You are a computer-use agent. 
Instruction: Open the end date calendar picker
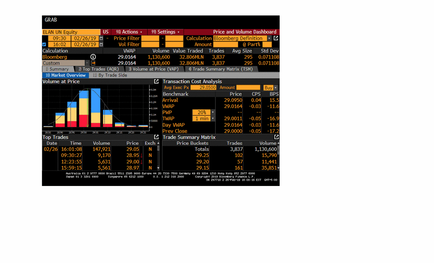(x=101, y=44)
